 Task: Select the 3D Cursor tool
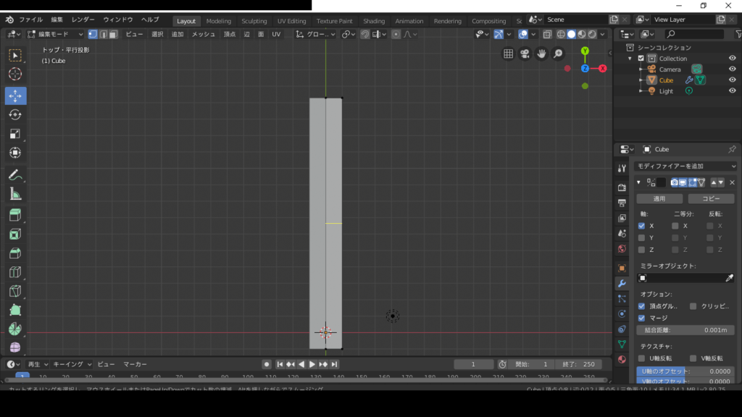(x=15, y=74)
